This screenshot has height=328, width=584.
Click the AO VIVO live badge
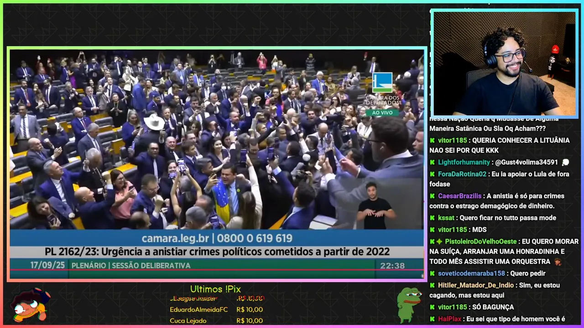coord(382,112)
